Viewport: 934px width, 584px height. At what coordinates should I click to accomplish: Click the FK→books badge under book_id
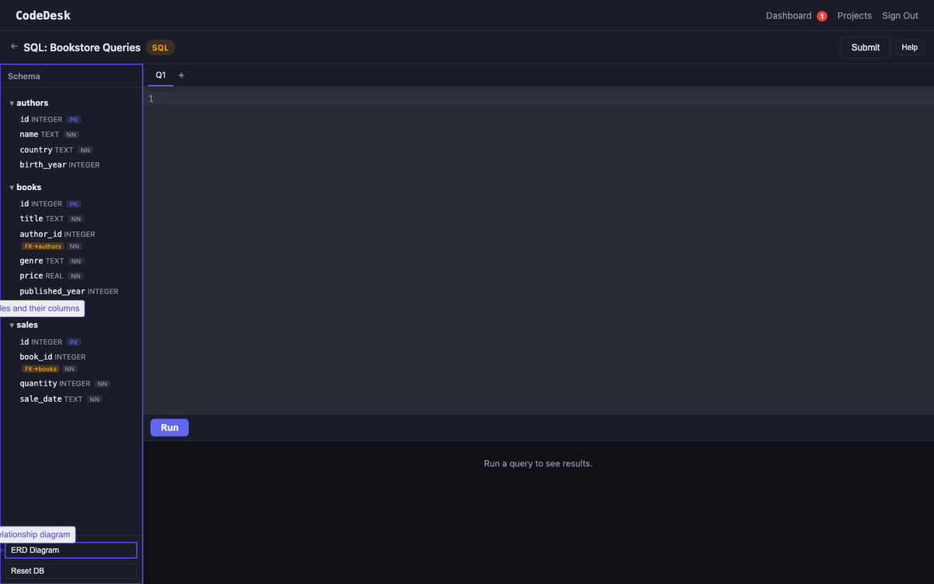click(40, 368)
